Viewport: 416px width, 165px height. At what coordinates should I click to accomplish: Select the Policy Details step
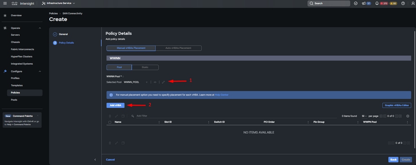[66, 43]
